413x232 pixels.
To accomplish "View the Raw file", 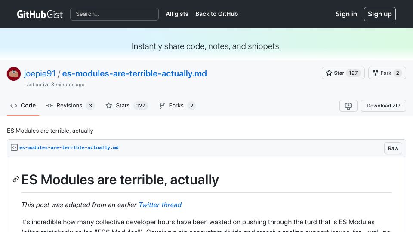I will 393,148.
